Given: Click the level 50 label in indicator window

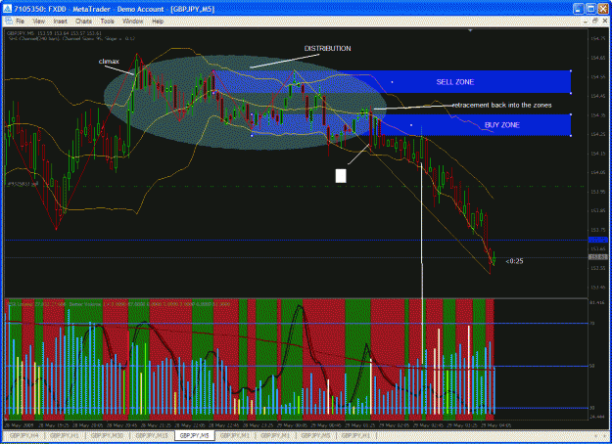Looking at the screenshot, I should (592, 366).
